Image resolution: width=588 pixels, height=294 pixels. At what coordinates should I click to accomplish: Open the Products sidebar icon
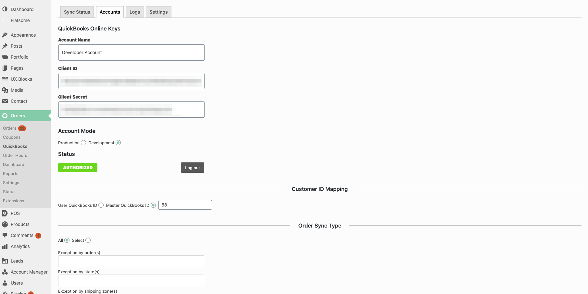click(x=5, y=224)
